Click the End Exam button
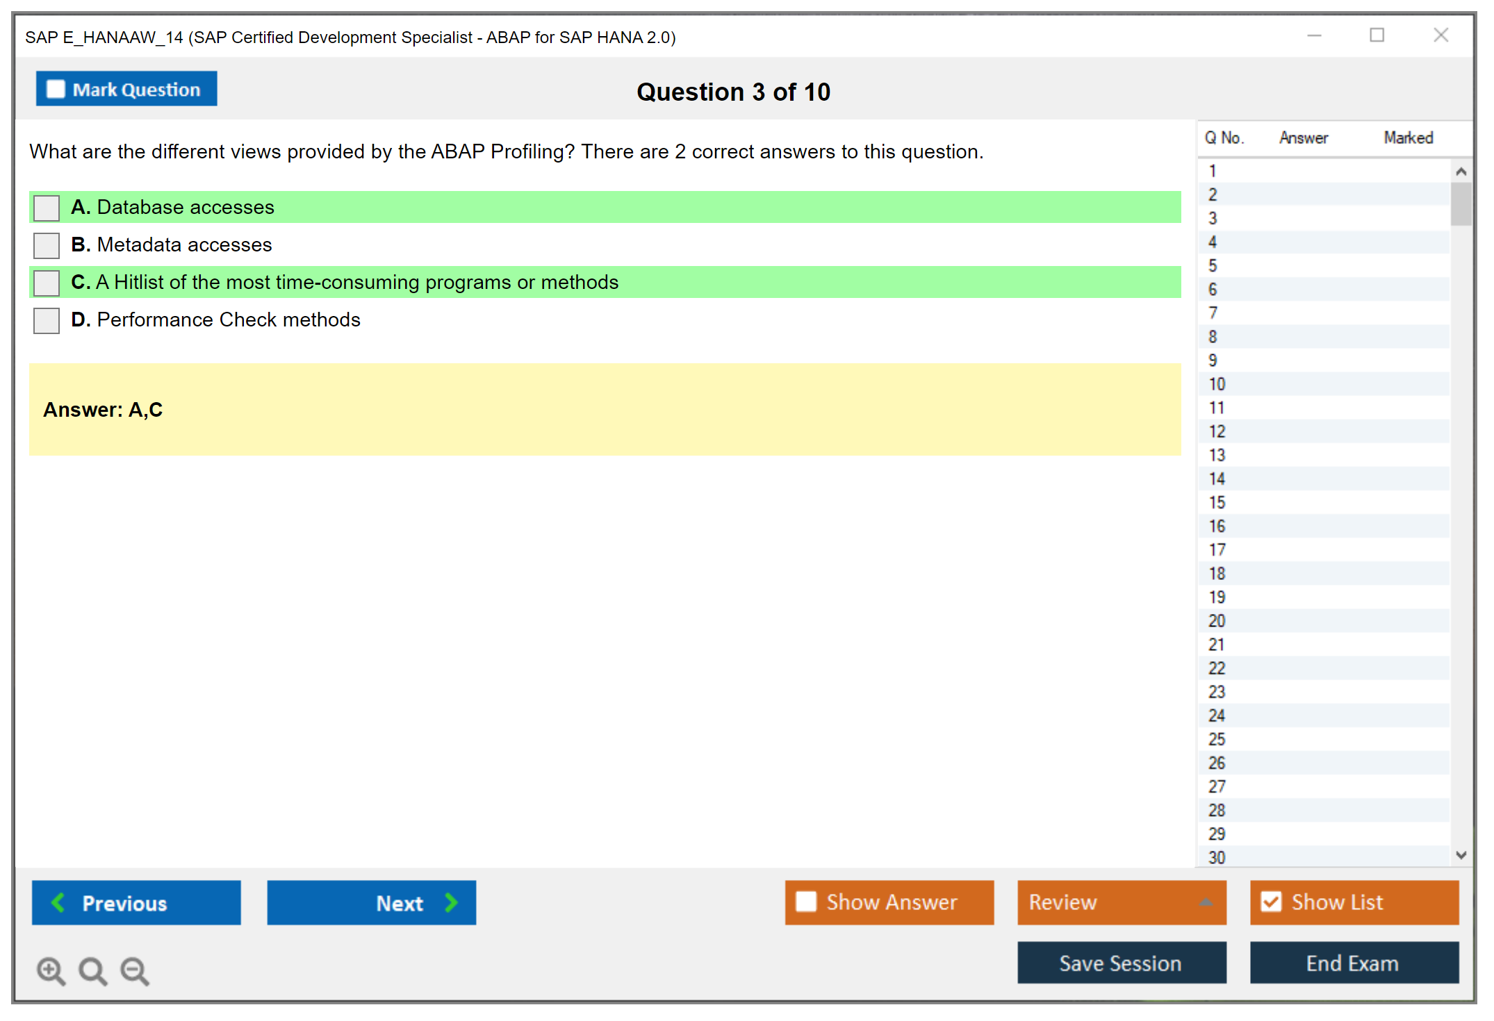This screenshot has width=1494, height=1021. tap(1353, 963)
